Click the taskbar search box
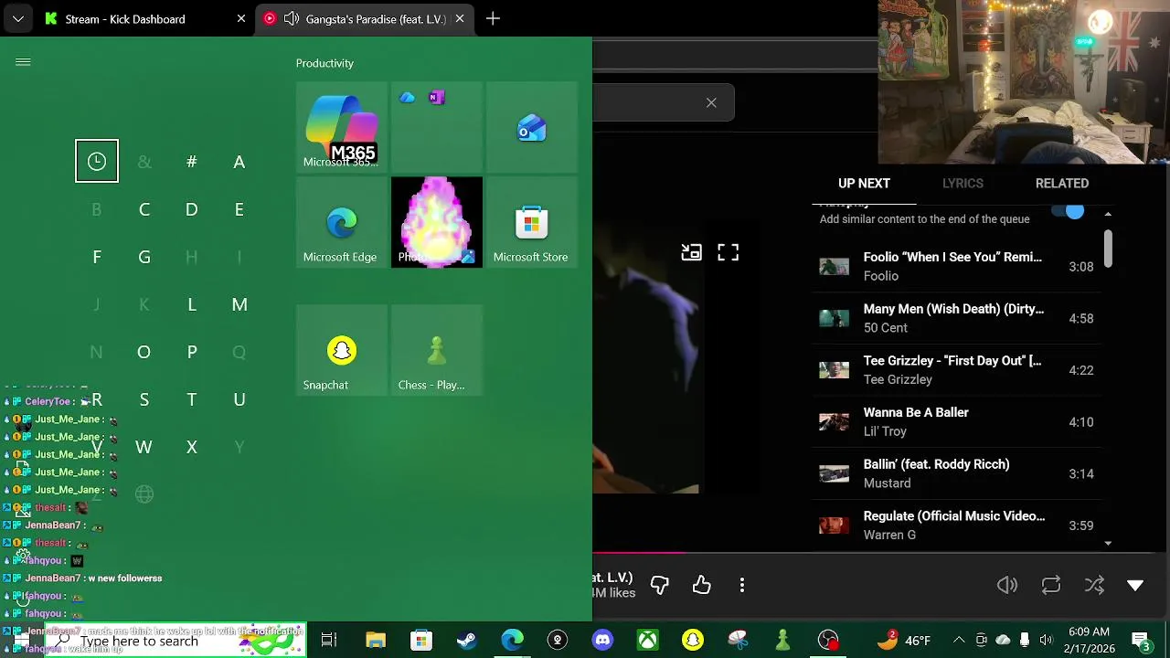The width and height of the screenshot is (1170, 658). coord(175,641)
